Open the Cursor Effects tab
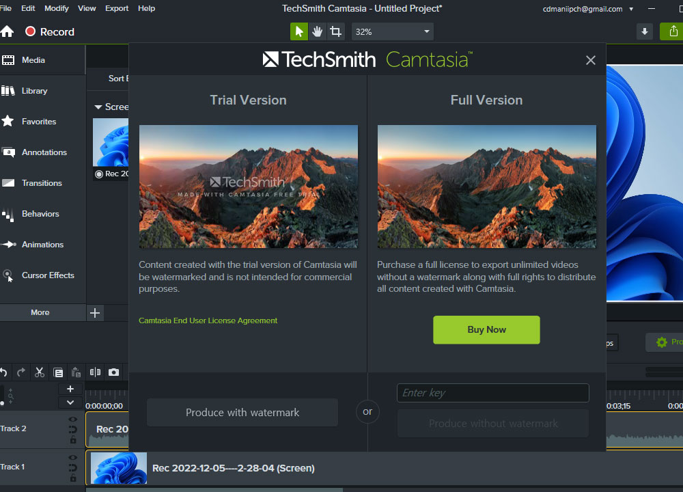The width and height of the screenshot is (683, 492). tap(42, 275)
